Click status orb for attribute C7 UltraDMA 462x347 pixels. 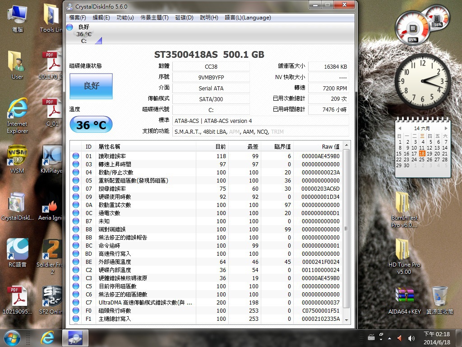pos(76,302)
